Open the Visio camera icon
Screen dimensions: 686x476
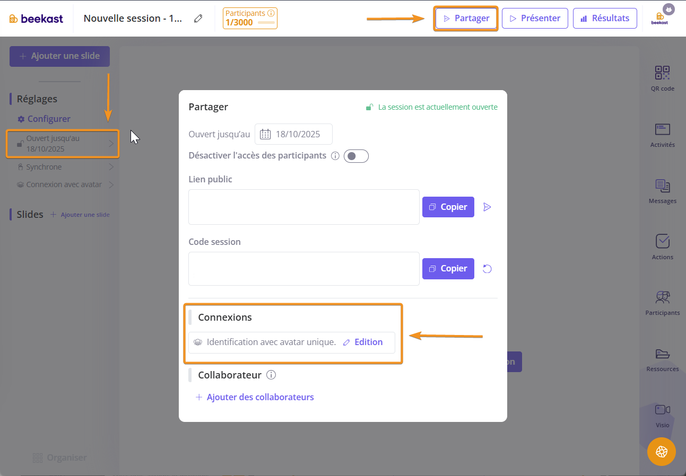[662, 410]
